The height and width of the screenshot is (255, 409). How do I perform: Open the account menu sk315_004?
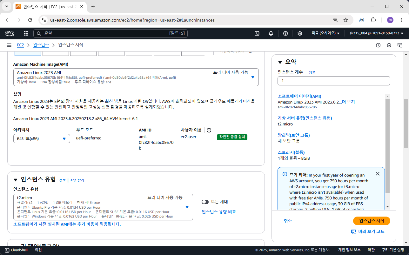[377, 33]
